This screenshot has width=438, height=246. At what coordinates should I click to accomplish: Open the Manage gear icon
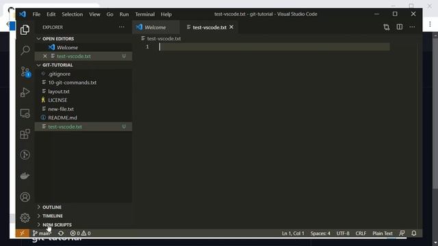[x=25, y=217]
